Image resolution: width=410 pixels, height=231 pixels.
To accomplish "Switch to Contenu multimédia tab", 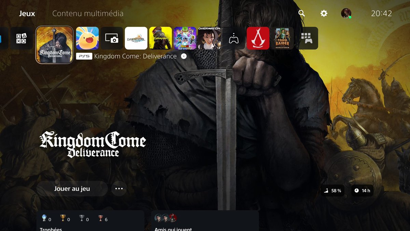I will click(x=88, y=14).
